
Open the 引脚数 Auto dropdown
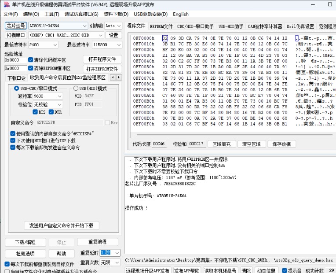[119, 26]
